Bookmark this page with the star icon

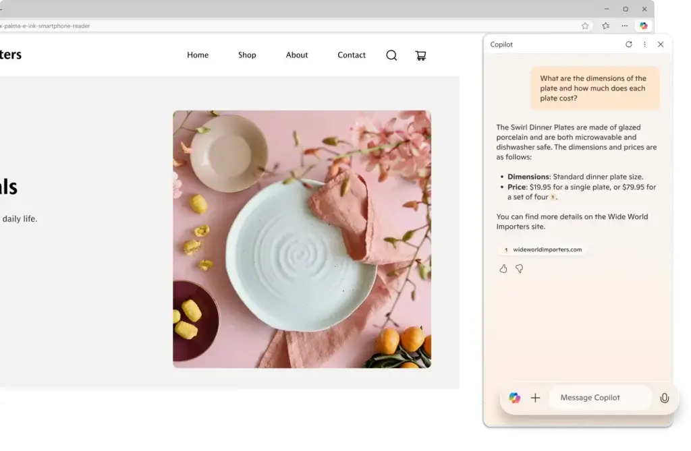(585, 26)
